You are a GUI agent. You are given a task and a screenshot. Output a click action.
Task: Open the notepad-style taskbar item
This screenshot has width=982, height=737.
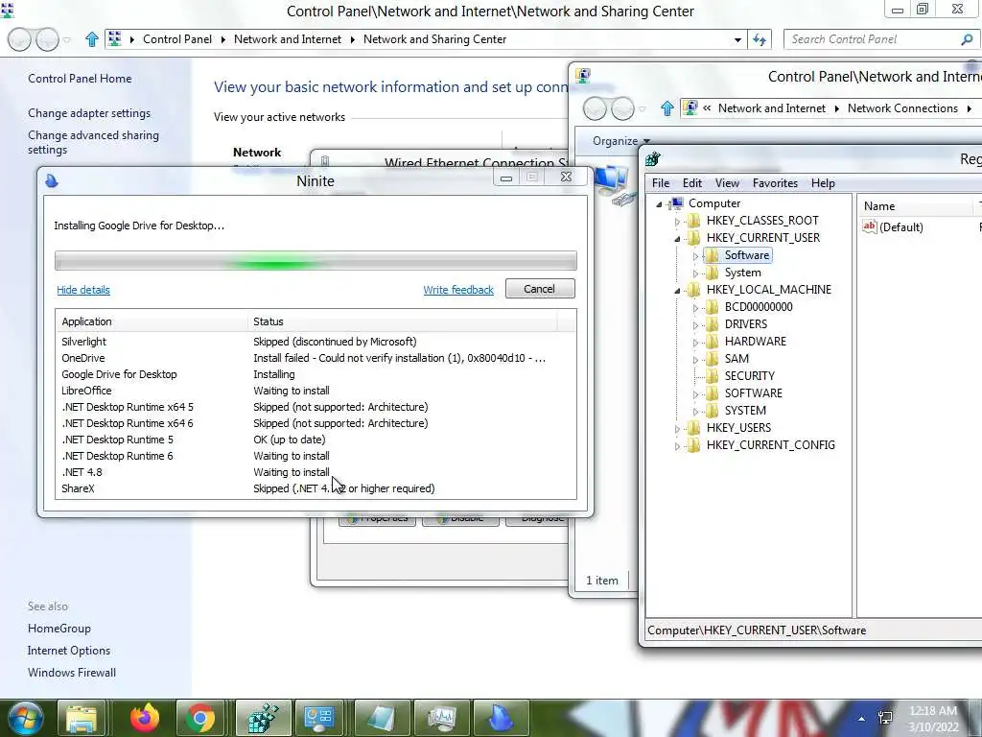point(382,718)
